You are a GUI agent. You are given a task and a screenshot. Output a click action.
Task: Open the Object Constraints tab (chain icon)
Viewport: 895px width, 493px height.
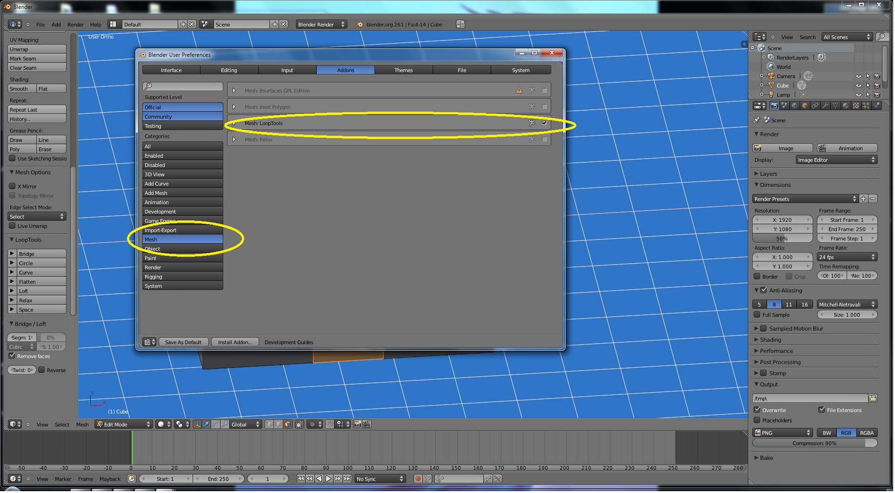point(815,106)
